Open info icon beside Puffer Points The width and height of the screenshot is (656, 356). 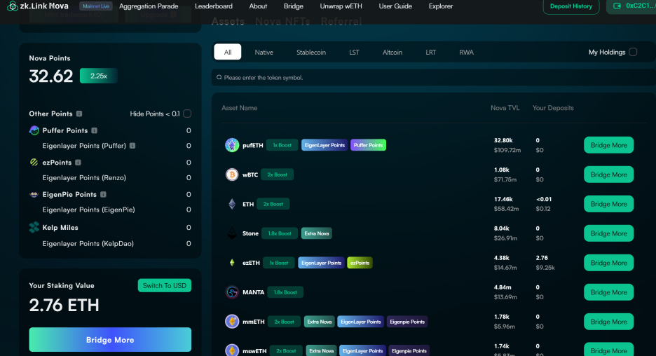tap(94, 130)
